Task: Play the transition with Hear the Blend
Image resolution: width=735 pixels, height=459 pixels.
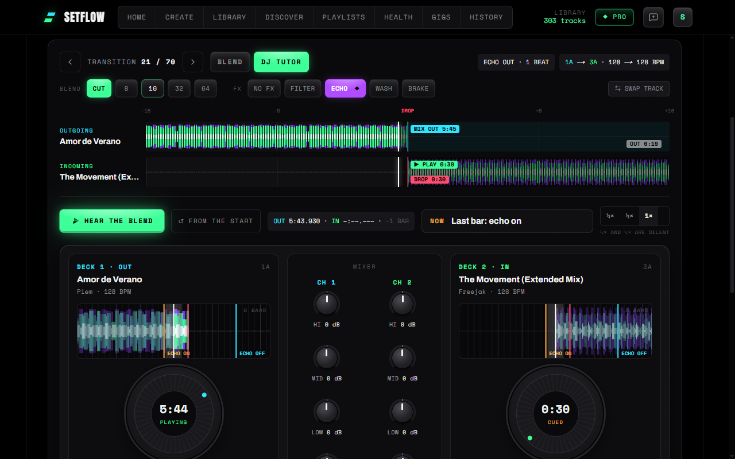Action: (x=112, y=221)
